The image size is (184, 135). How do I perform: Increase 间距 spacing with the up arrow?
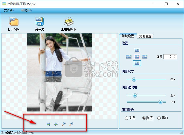[174, 55]
